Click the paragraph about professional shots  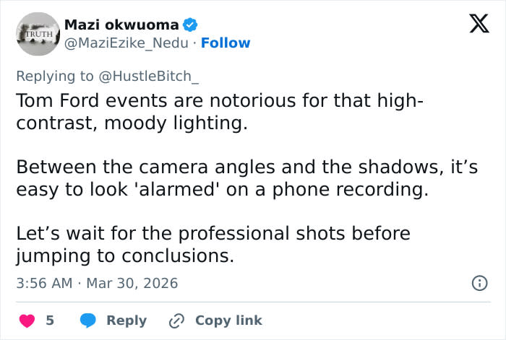(x=213, y=245)
